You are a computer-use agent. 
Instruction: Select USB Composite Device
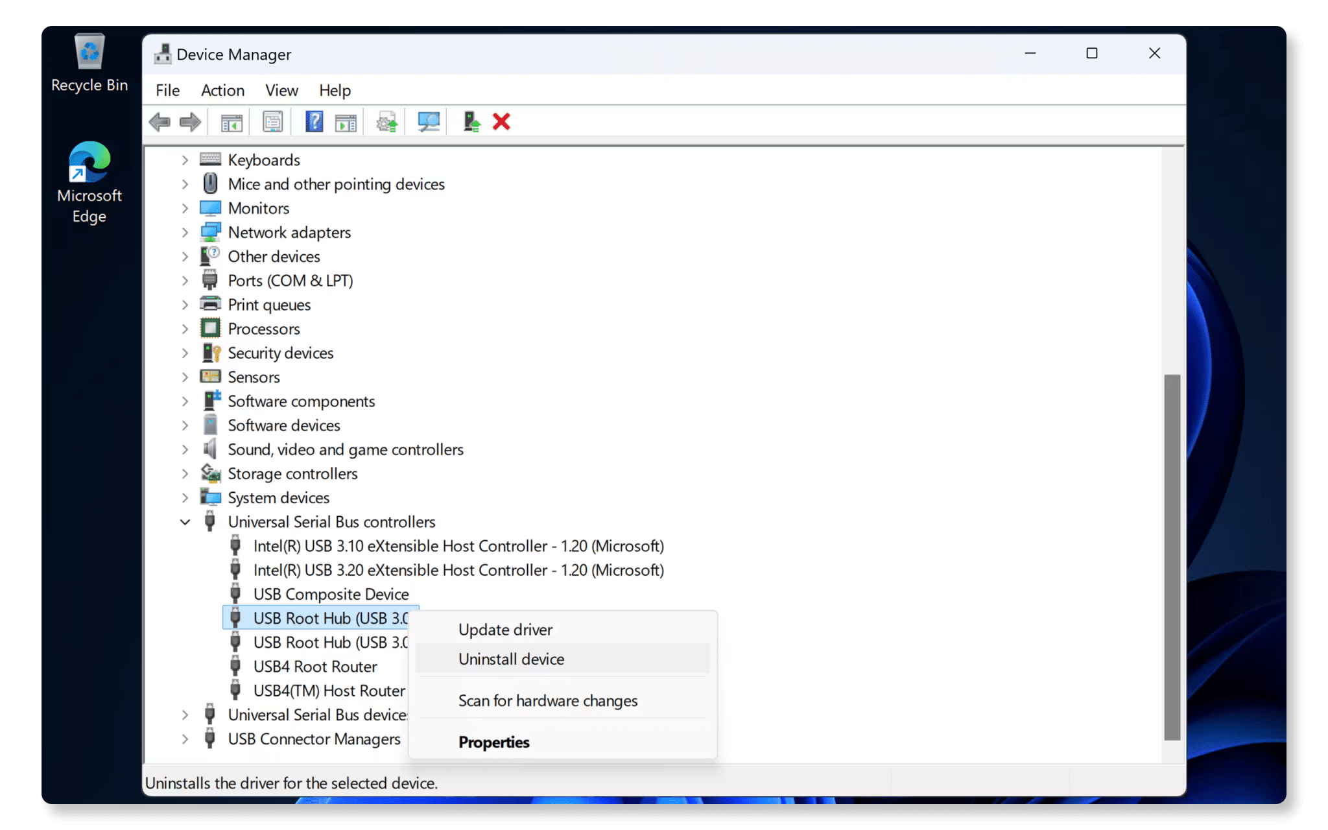[331, 594]
